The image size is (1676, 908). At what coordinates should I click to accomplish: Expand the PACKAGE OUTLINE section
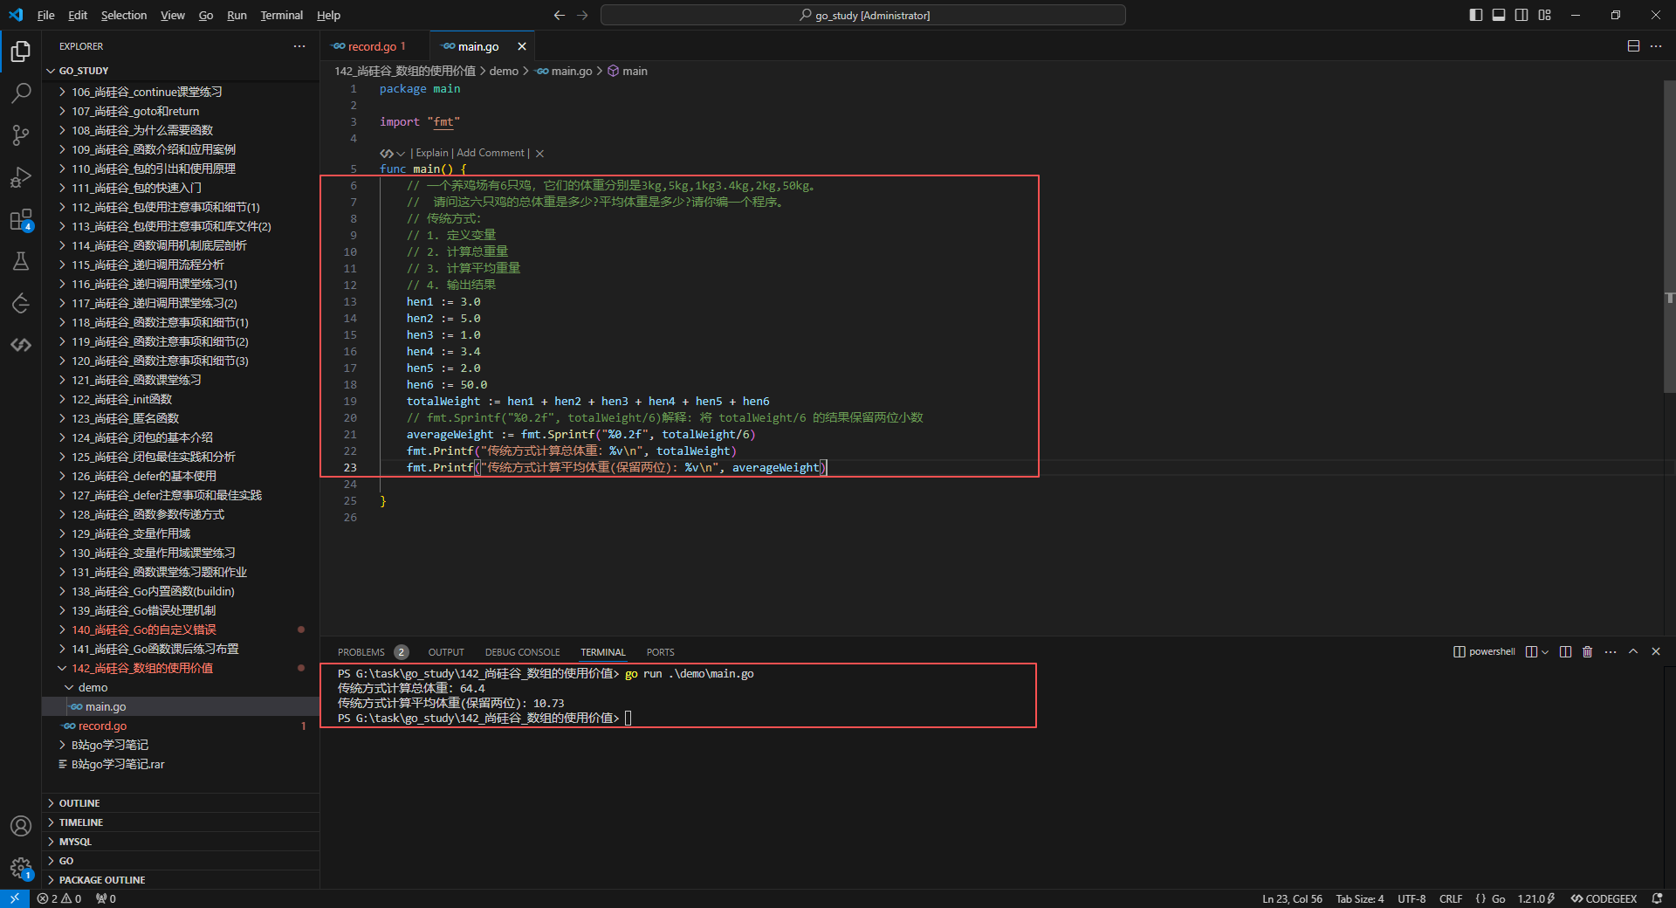pos(181,880)
